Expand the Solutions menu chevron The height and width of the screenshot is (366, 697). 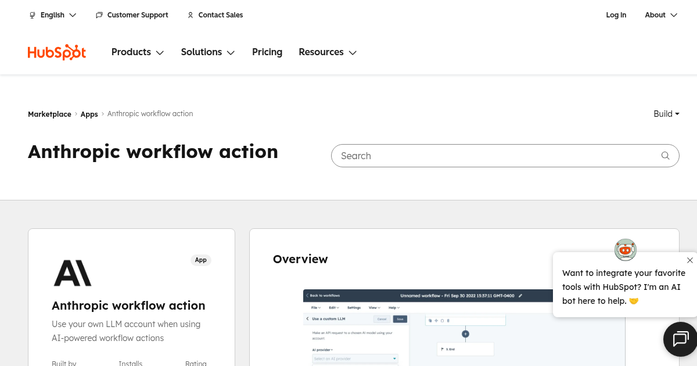[231, 53]
